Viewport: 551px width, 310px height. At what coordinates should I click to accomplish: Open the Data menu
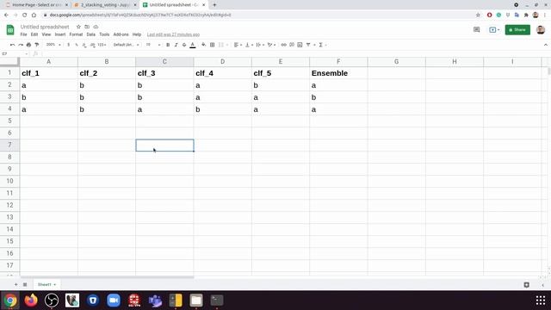tap(91, 34)
